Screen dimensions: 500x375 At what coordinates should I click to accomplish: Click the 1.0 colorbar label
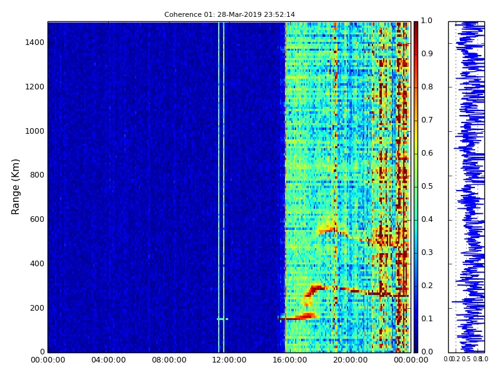click(427, 21)
